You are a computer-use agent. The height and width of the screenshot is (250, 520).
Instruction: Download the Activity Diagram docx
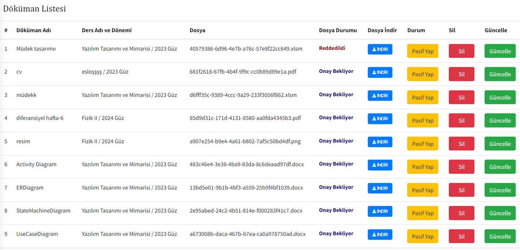(380, 165)
